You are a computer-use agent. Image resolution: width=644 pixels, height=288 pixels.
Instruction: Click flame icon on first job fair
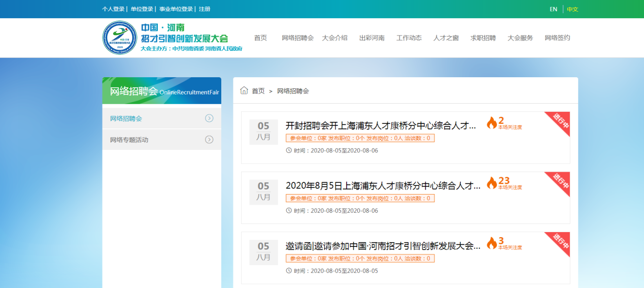tap(491, 123)
